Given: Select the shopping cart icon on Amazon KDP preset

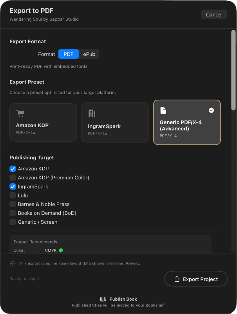Looking at the screenshot, I should 20,113.
